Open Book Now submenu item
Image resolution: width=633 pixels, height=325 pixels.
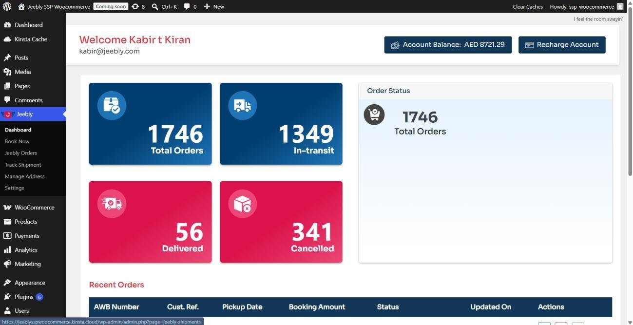pyautogui.click(x=17, y=141)
